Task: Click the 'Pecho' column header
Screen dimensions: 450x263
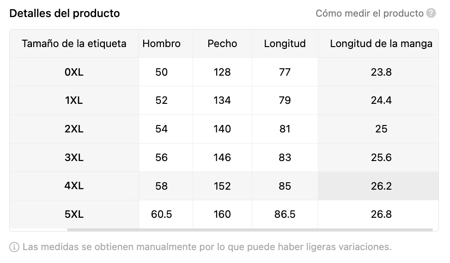Action: pyautogui.click(x=222, y=43)
